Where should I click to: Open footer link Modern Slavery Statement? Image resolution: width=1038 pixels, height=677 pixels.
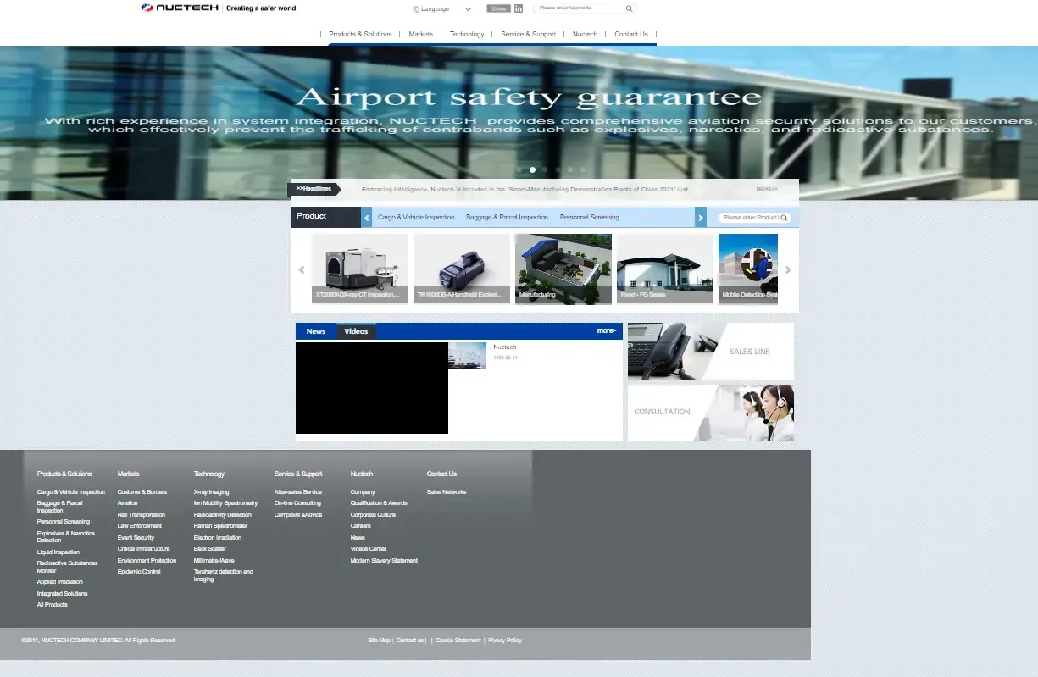pos(384,561)
